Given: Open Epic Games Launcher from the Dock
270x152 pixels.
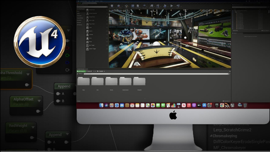Looking at the screenshot, I should (x=217, y=105).
